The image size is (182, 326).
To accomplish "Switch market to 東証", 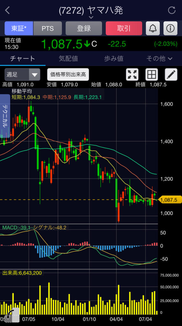I will coord(19,28).
